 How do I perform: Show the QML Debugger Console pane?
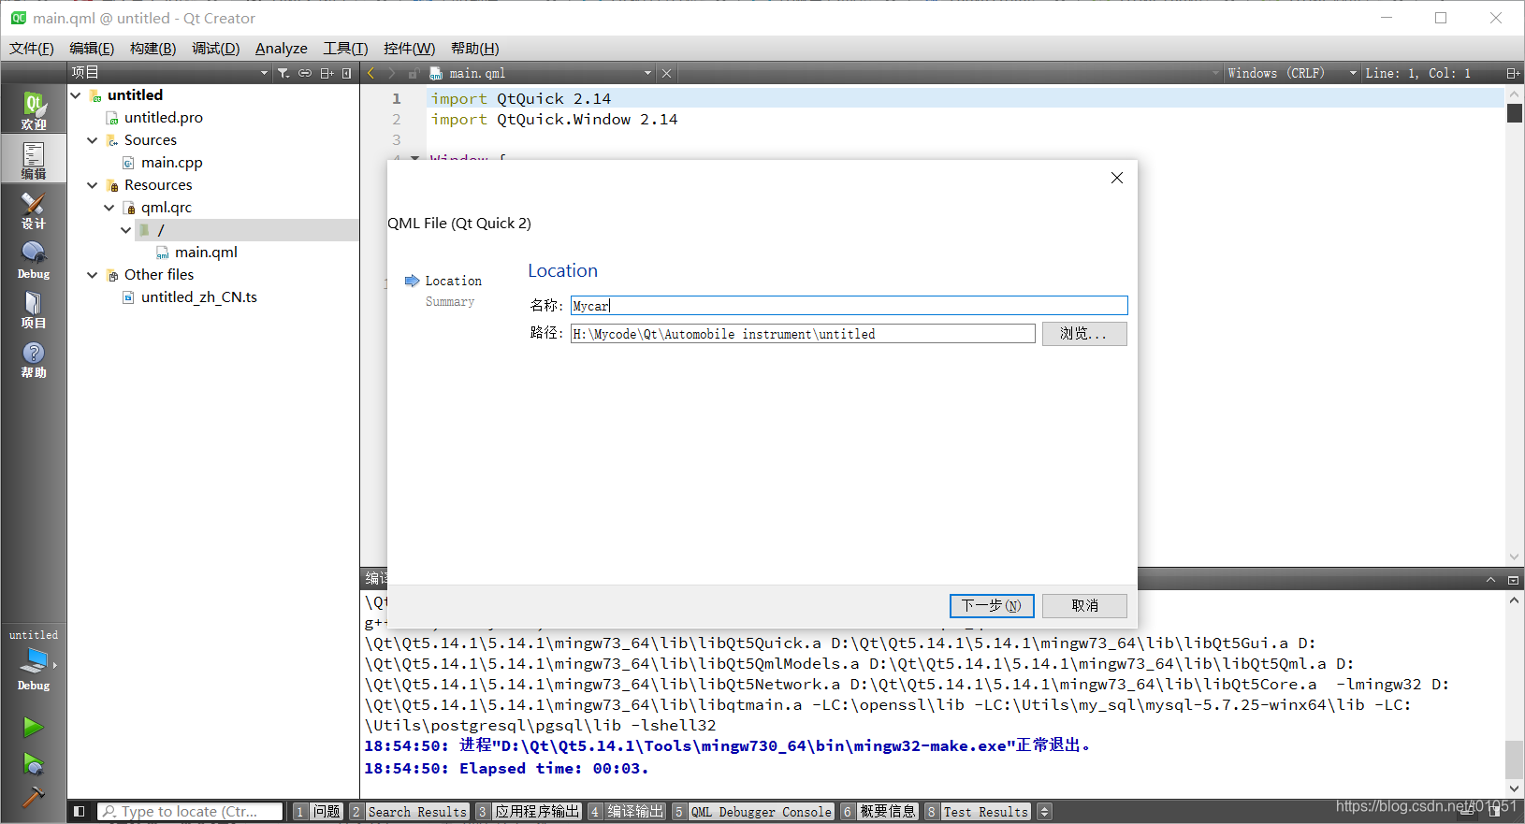click(x=752, y=812)
